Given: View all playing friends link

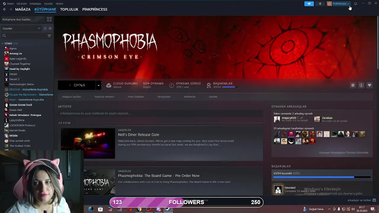Looking at the screenshot, I should (x=343, y=153).
